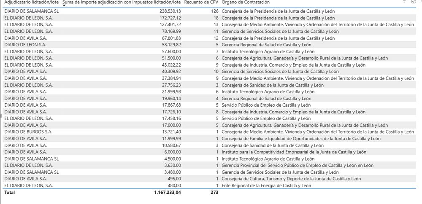Select the amount 78.169,99

tap(171, 32)
